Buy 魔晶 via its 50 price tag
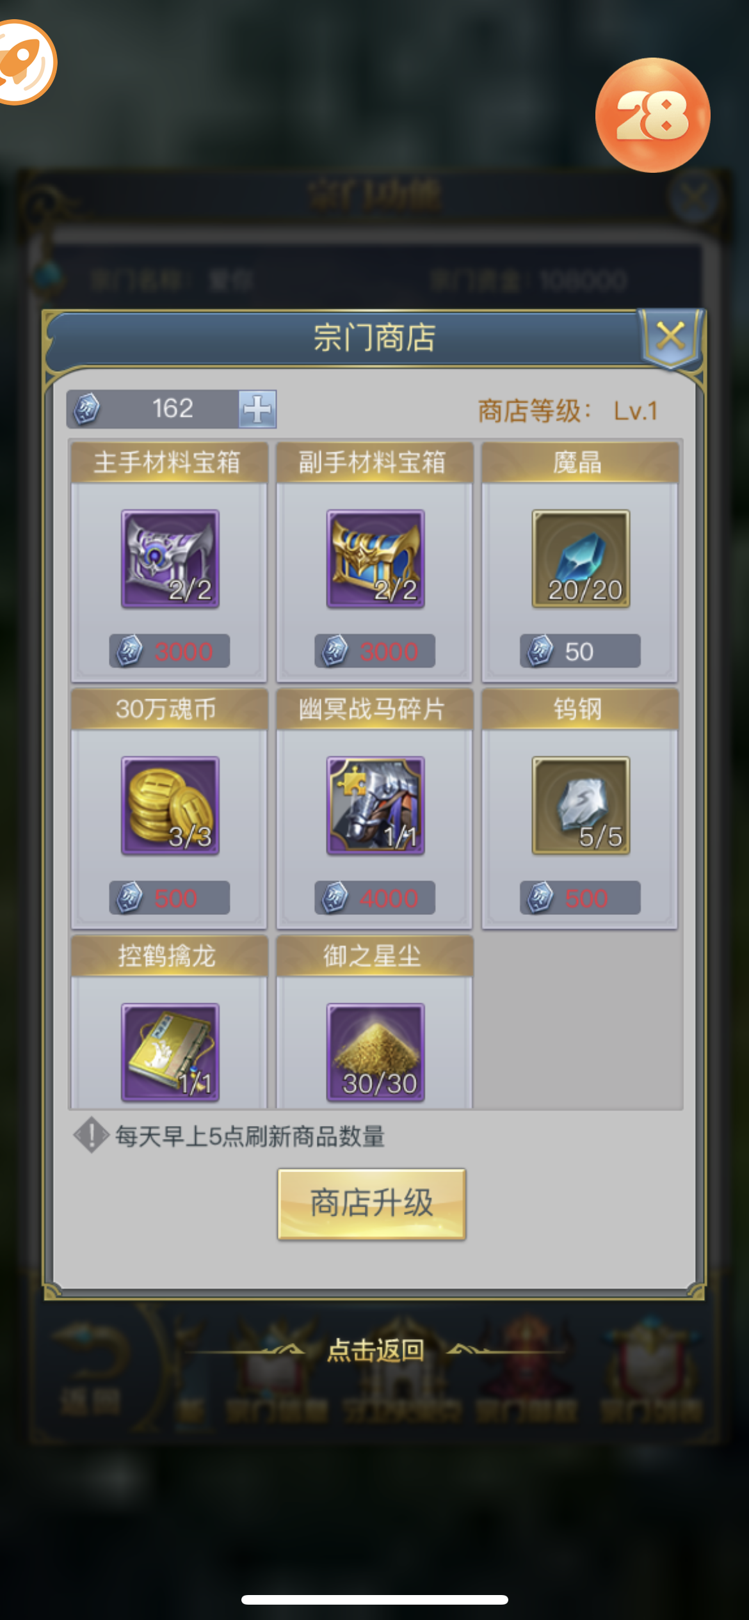Image resolution: width=749 pixels, height=1620 pixels. [580, 651]
